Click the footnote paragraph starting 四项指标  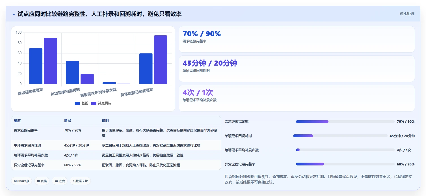tap(318, 179)
